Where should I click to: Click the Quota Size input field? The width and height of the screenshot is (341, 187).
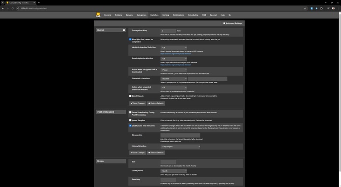tap(168, 162)
